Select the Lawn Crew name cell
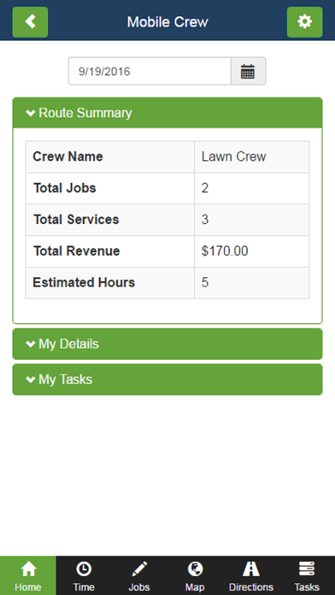 [x=252, y=156]
